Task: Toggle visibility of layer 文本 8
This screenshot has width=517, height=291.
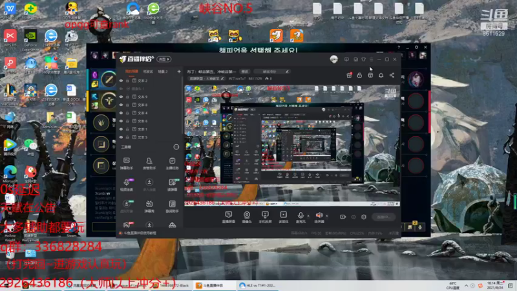Action: point(121,105)
